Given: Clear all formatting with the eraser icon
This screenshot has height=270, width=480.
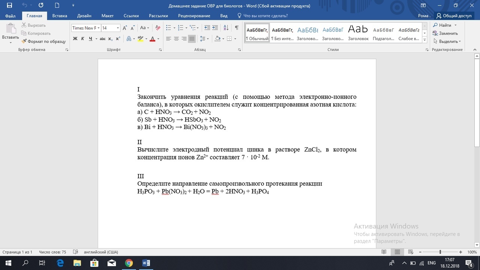Looking at the screenshot, I should click(x=158, y=28).
